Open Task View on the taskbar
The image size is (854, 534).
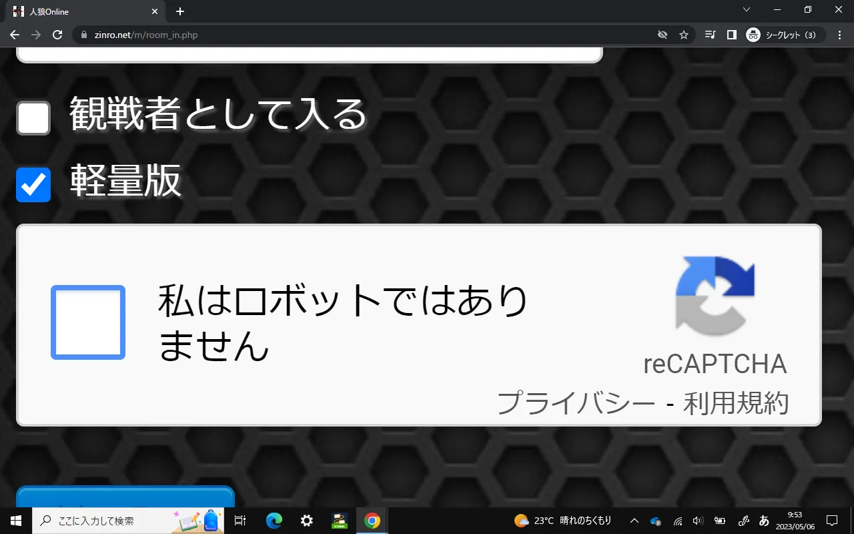point(241,521)
